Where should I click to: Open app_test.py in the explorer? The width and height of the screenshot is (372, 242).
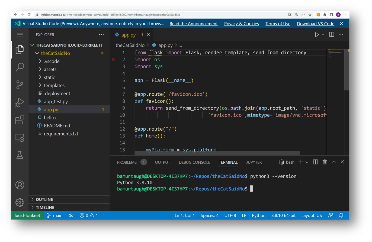[x=69, y=102]
